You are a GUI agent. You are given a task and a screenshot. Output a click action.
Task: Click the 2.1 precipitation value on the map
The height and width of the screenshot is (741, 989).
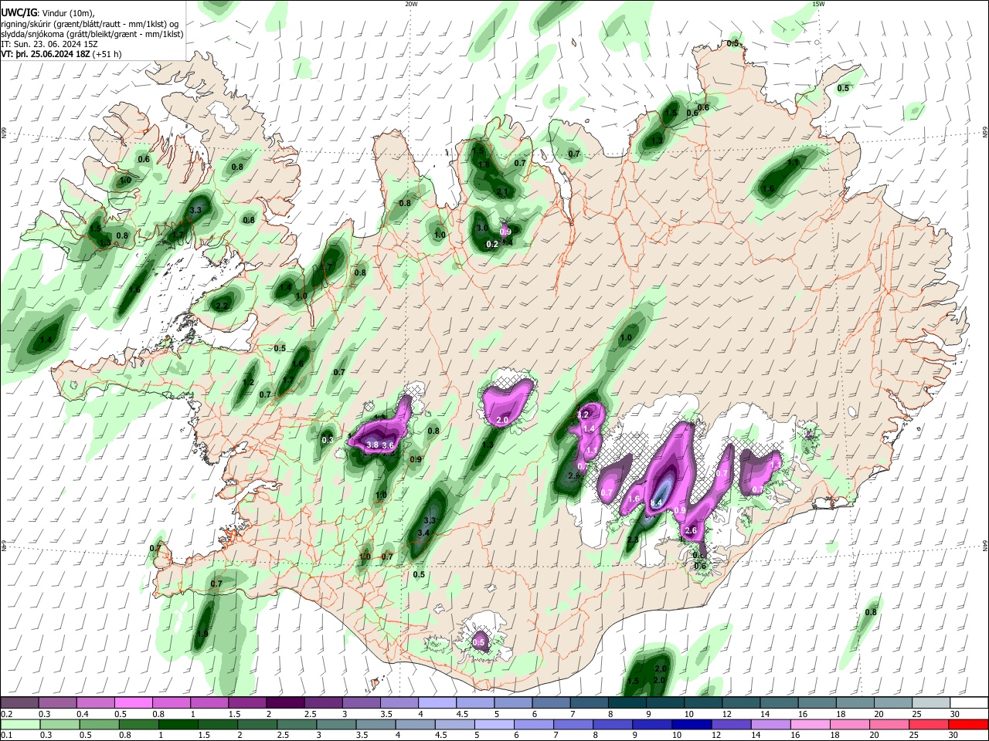pyautogui.click(x=502, y=191)
